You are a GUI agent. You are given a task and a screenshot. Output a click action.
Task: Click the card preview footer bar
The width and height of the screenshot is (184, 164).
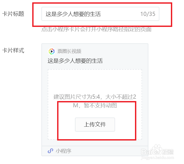click(x=95, y=151)
